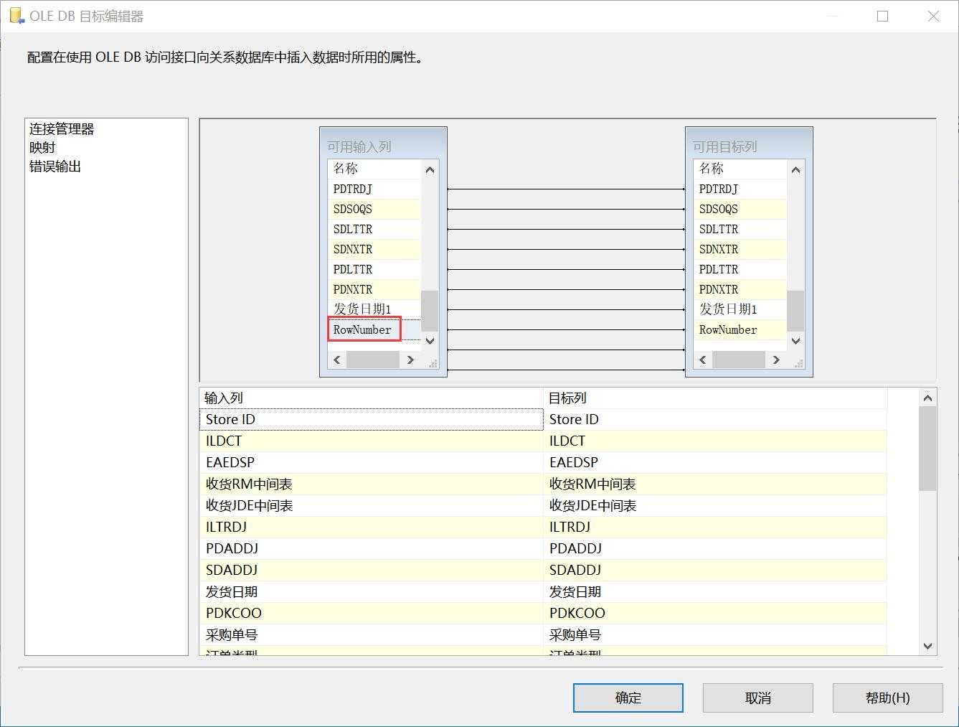Click 名称 header in input columns box
Viewport: 959px width, 727px height.
point(374,169)
